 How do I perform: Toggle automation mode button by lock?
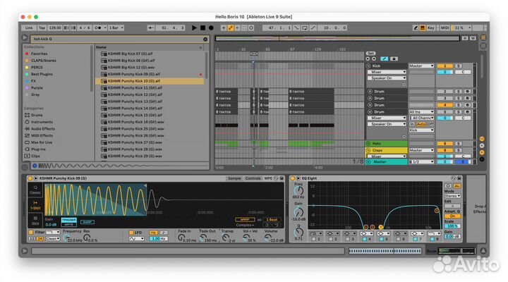coord(384,59)
